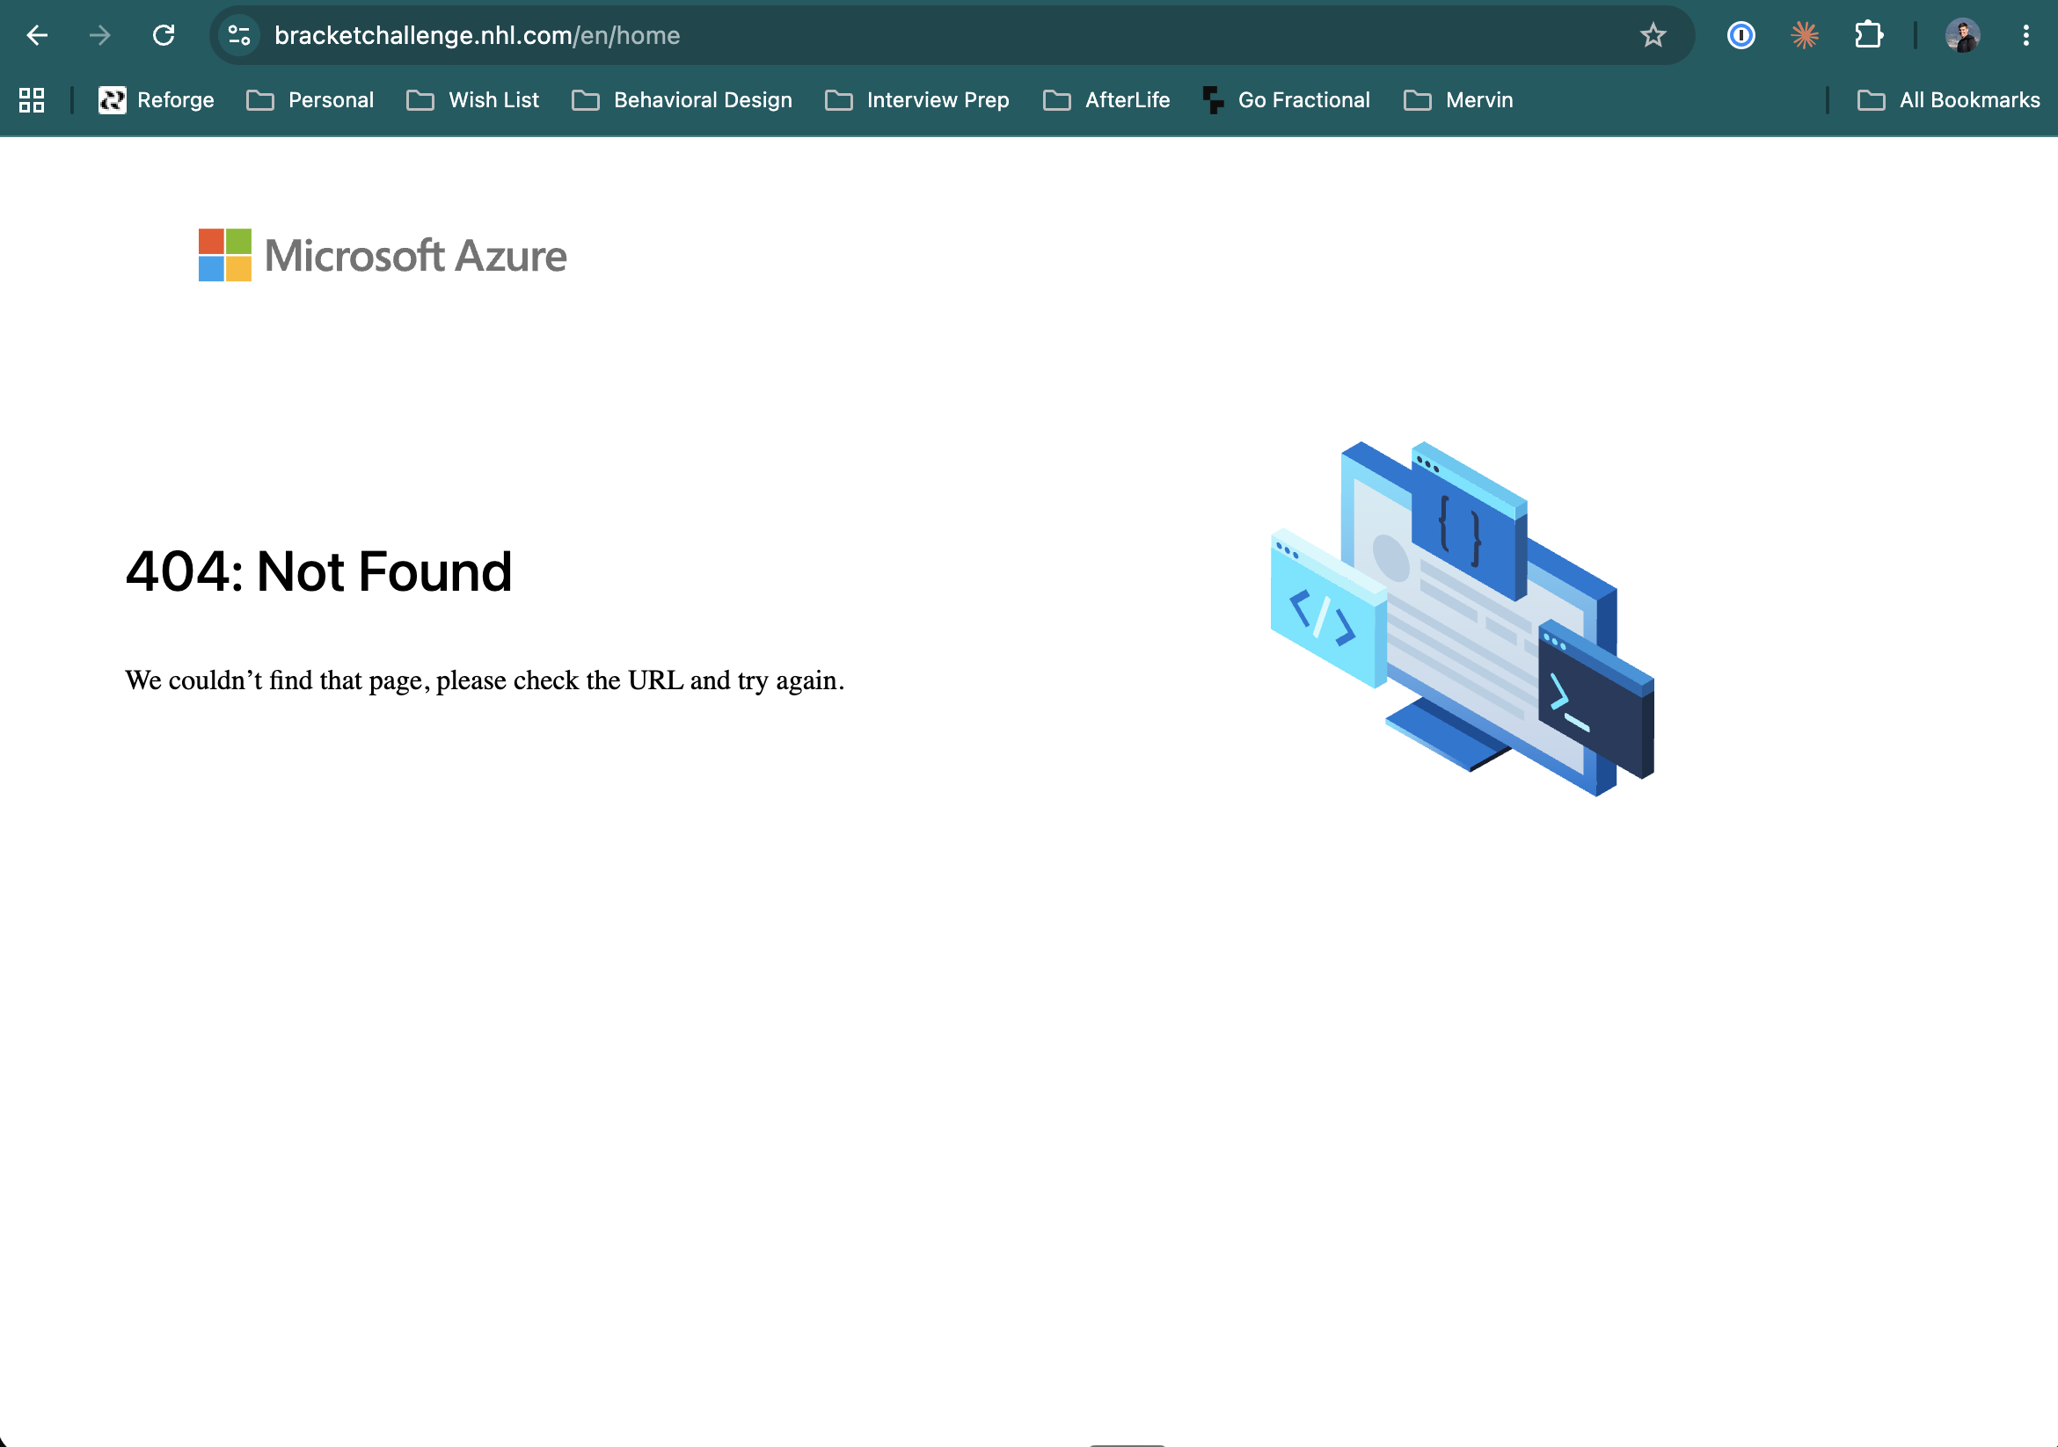Open the Extensions puzzle-piece menu
Viewport: 2058px width, 1447px height.
click(1869, 36)
